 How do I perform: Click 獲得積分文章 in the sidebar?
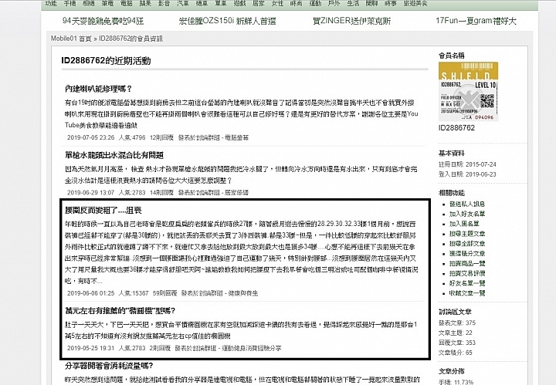pos(467,254)
